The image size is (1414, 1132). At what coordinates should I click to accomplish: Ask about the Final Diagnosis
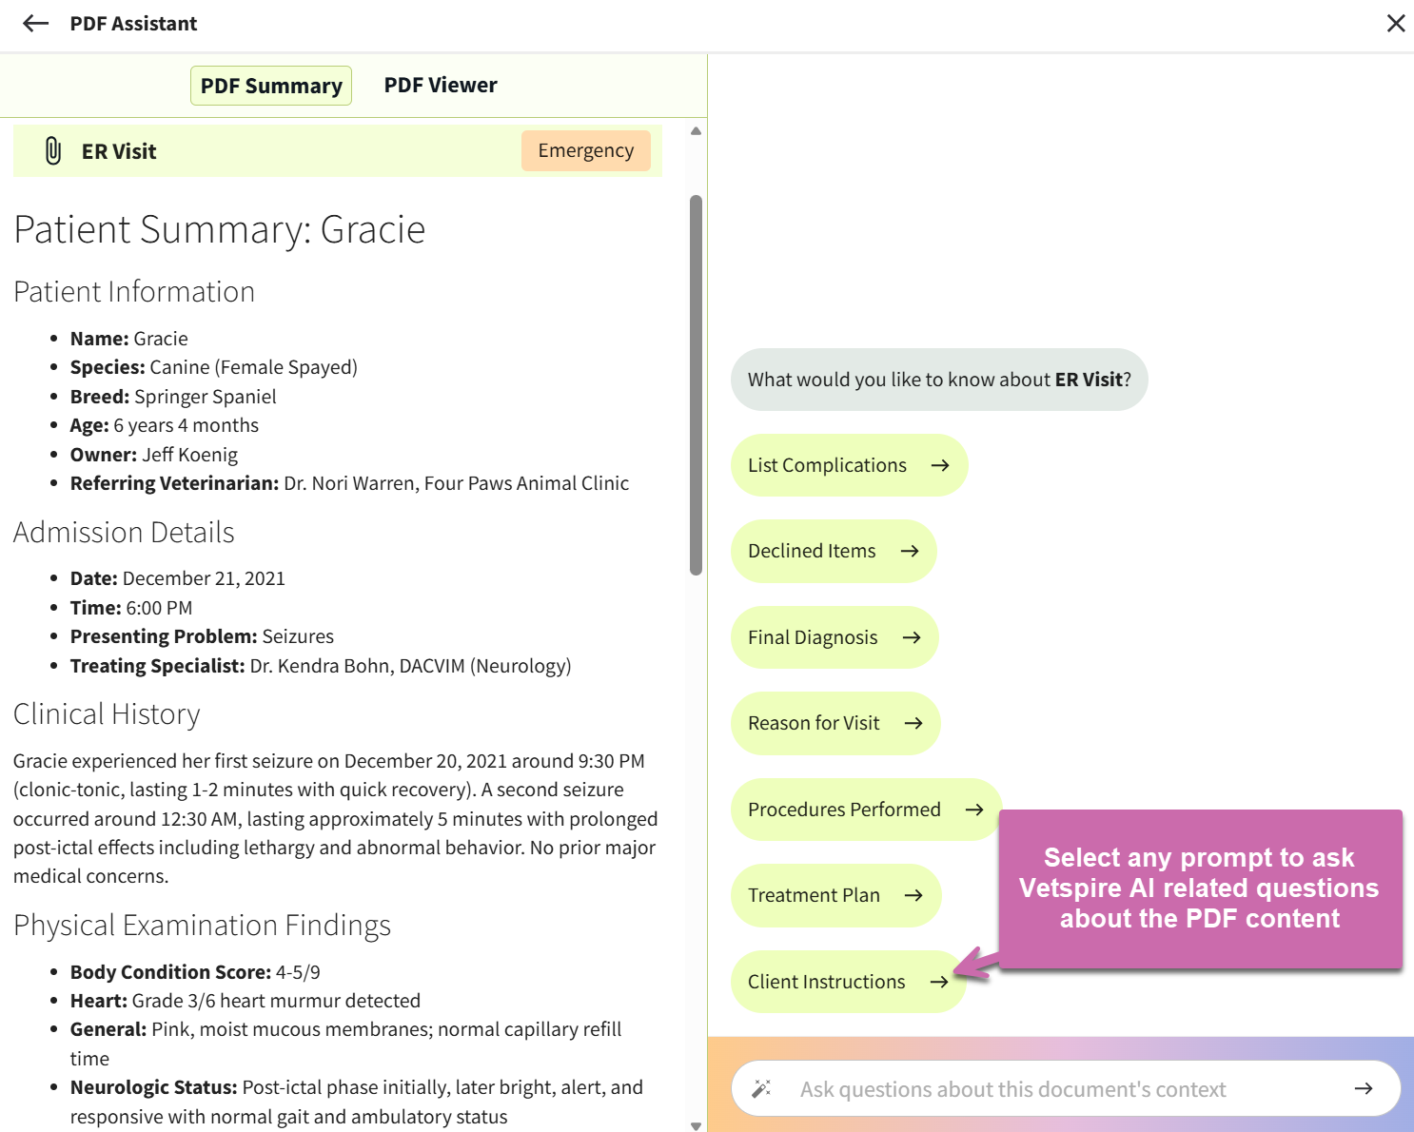(834, 637)
